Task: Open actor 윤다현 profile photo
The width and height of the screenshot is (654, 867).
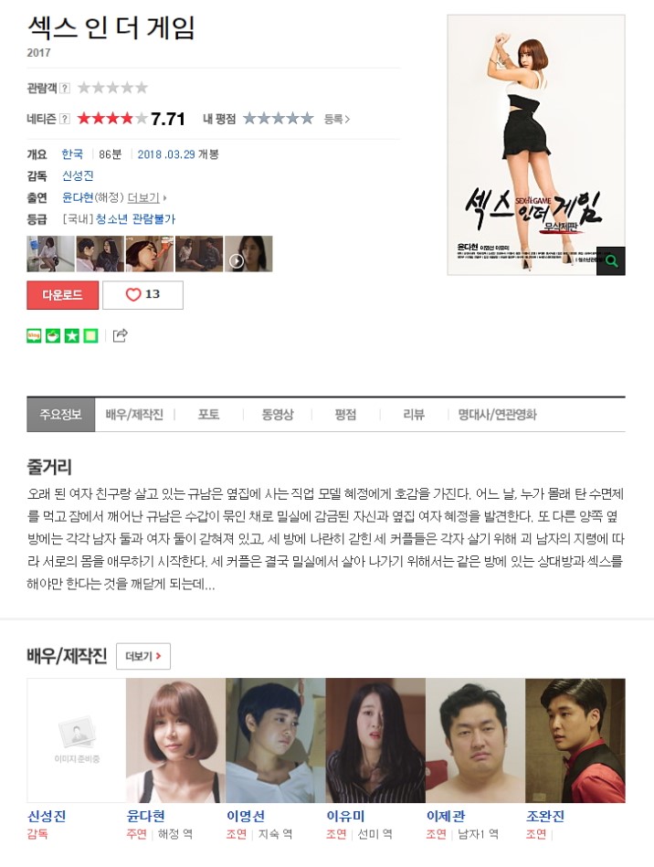Action: pos(175,740)
